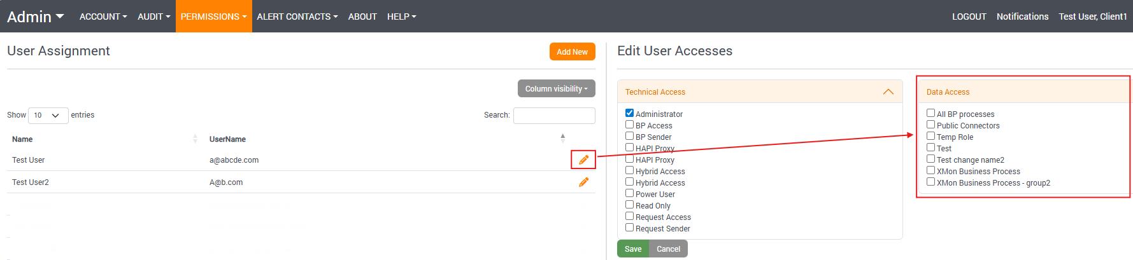Open the Show entries count dropdown
Image resolution: width=1133 pixels, height=260 pixels.
pos(48,116)
